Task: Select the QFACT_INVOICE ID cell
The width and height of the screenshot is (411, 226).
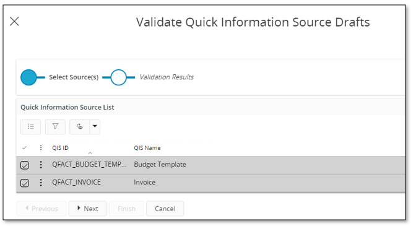Action: [x=76, y=182]
